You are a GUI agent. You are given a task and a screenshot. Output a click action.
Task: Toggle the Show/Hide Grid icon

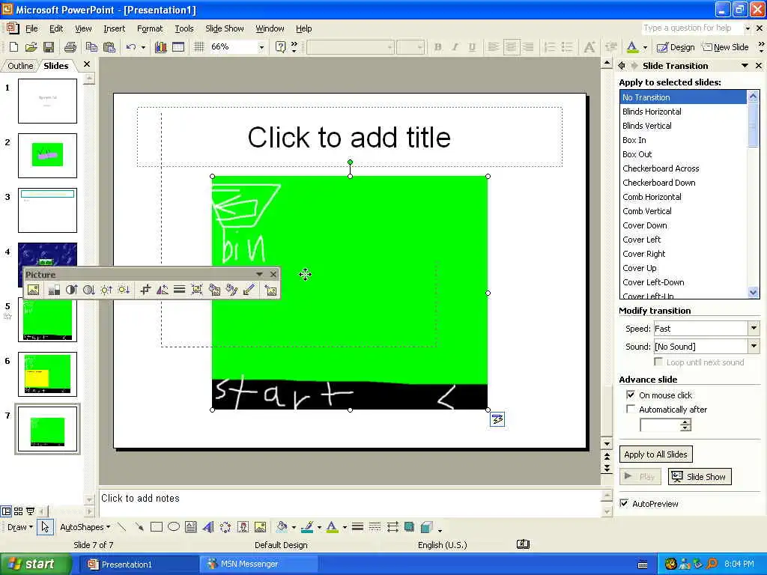198,47
